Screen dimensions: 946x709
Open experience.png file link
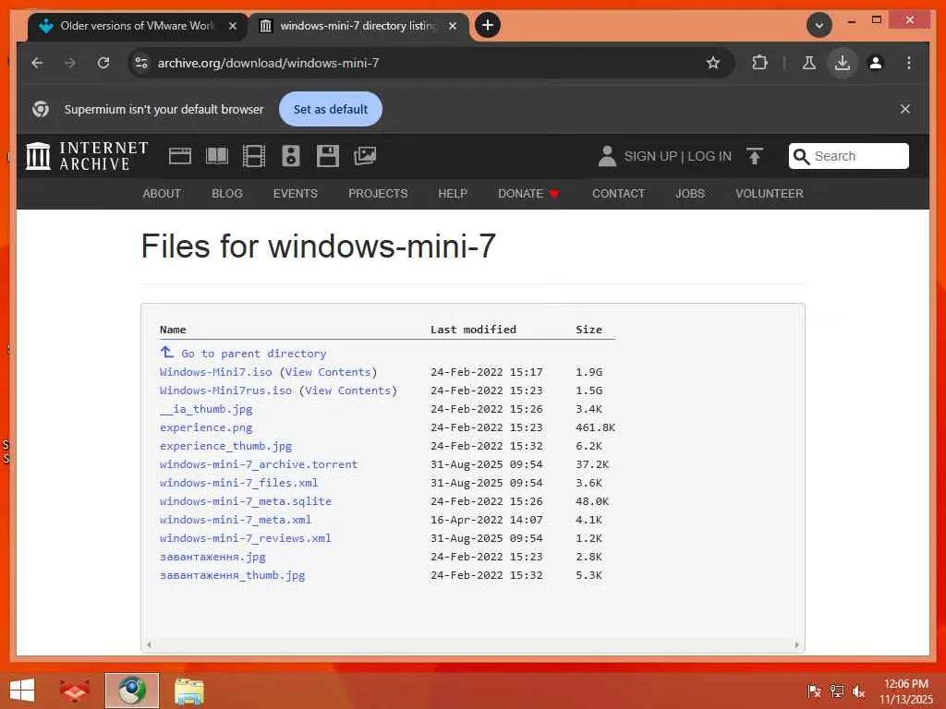click(x=206, y=427)
